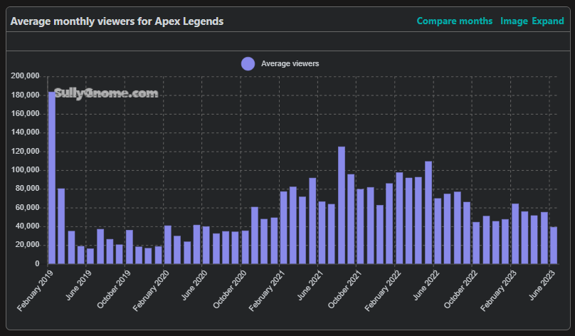Screen dimensions: 575x336
Task: Click the 80,000 y-axis value
Action: tap(27, 189)
